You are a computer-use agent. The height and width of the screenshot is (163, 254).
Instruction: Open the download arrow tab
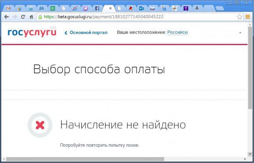coord(197,8)
